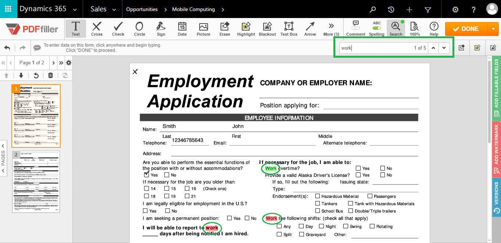Screen dimensions: 501x243
Task: Open the ADD WATERMARK tab
Action: (496, 149)
